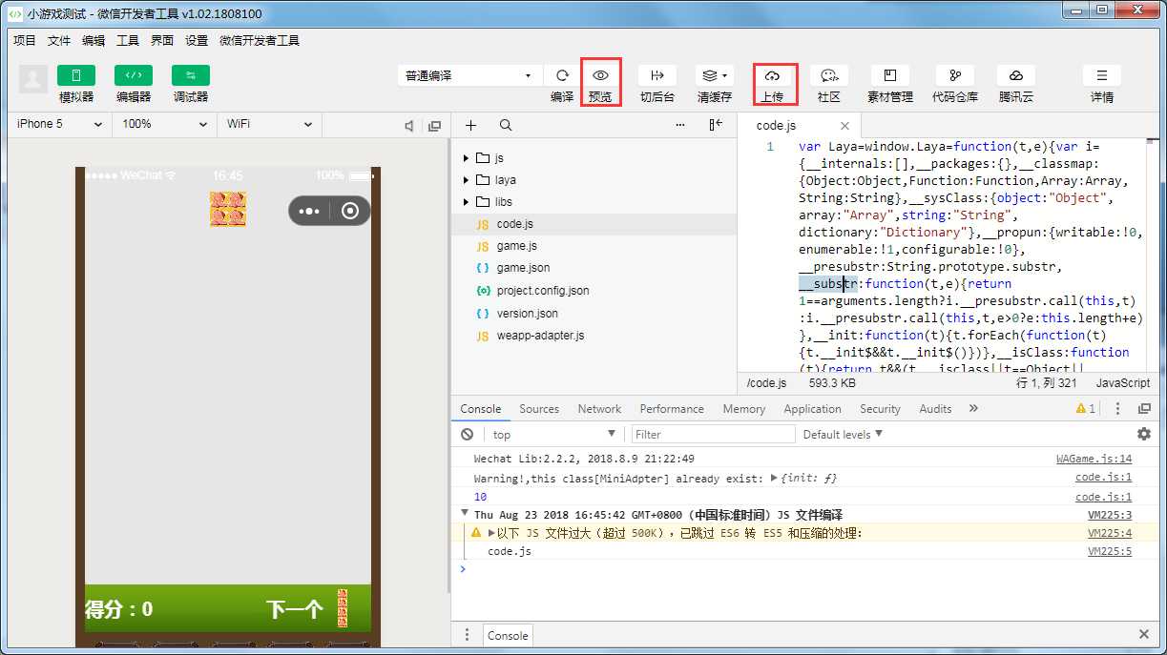The image size is (1167, 655).
Task: Open the top context dropdown
Action: [554, 435]
